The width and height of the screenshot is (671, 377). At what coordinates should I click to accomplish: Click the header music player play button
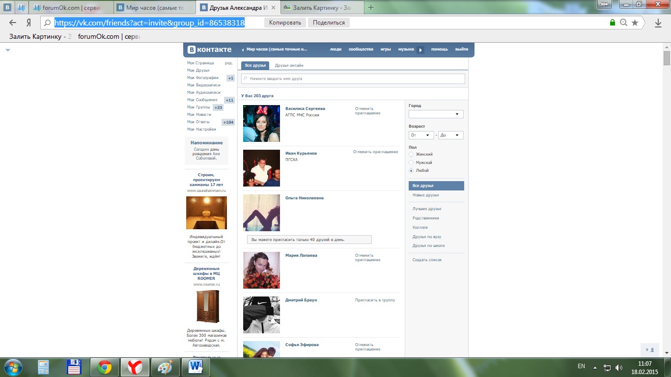(420, 50)
